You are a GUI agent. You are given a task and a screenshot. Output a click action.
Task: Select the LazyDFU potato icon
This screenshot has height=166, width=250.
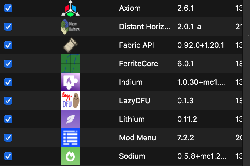tap(70, 101)
